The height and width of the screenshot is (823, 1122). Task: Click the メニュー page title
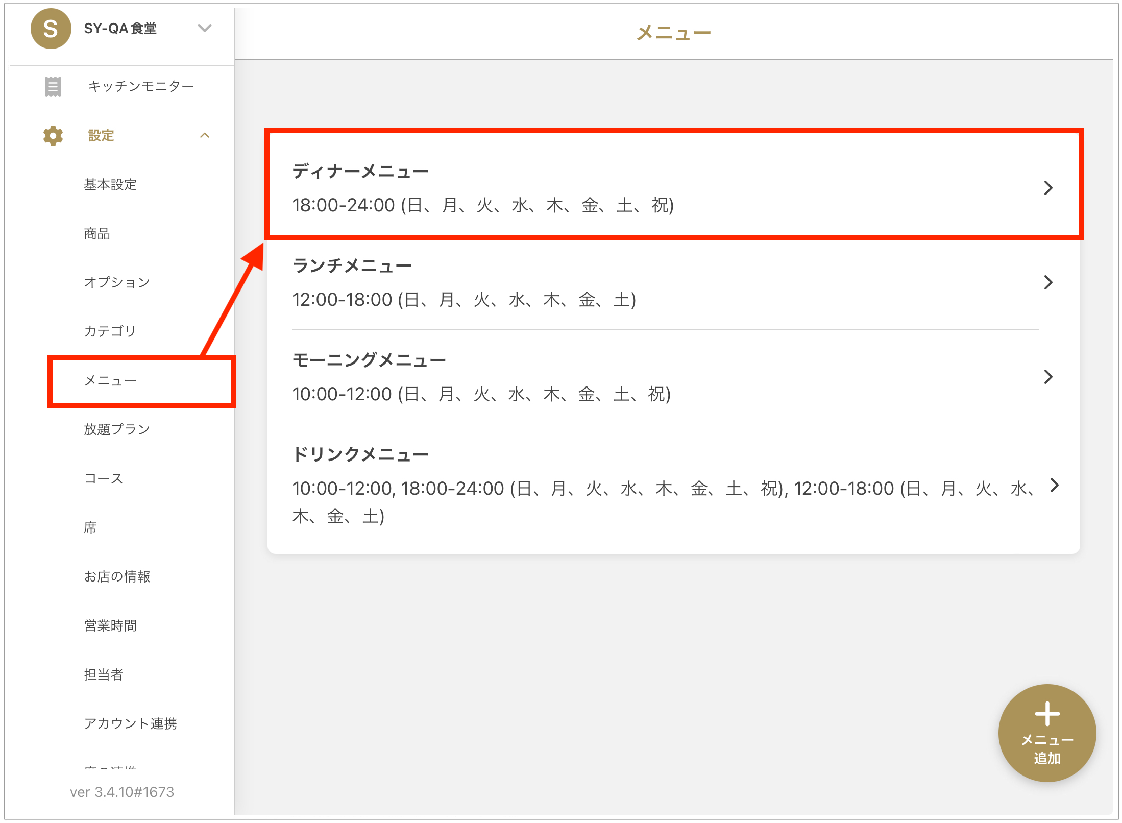pyautogui.click(x=674, y=33)
